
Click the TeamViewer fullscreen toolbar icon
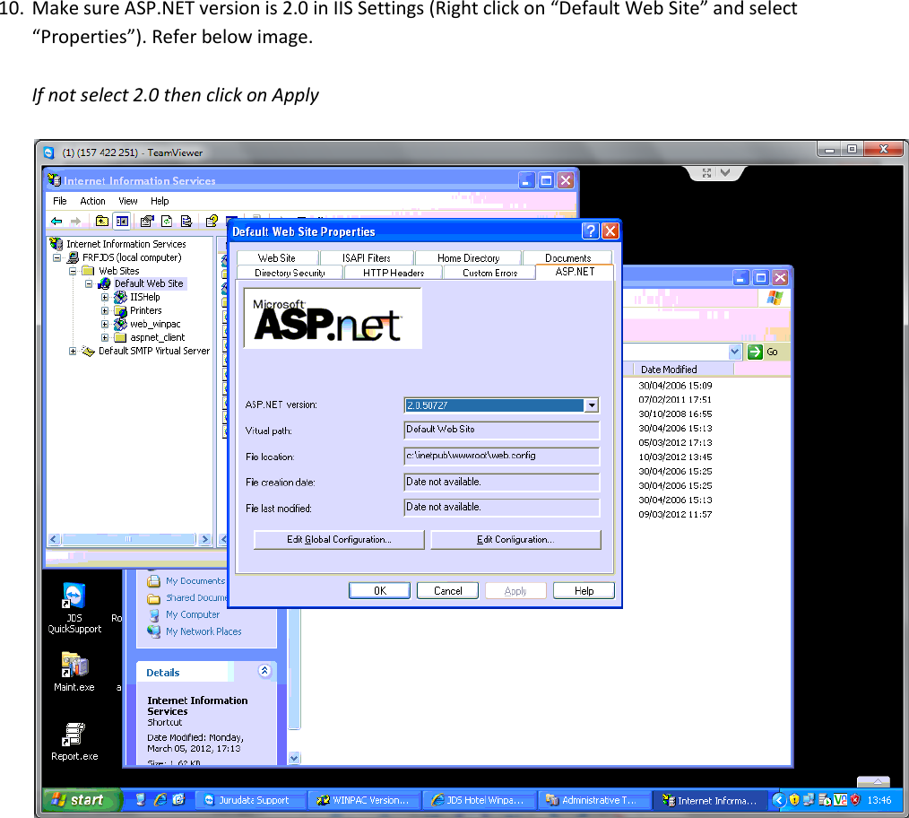click(x=706, y=173)
